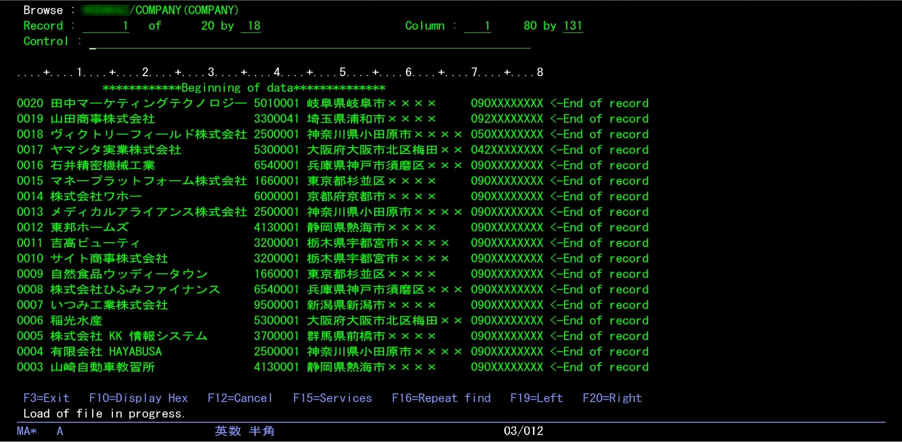The height and width of the screenshot is (442, 902).
Task: Click the 20 by 18 record count value
Action: point(231,26)
